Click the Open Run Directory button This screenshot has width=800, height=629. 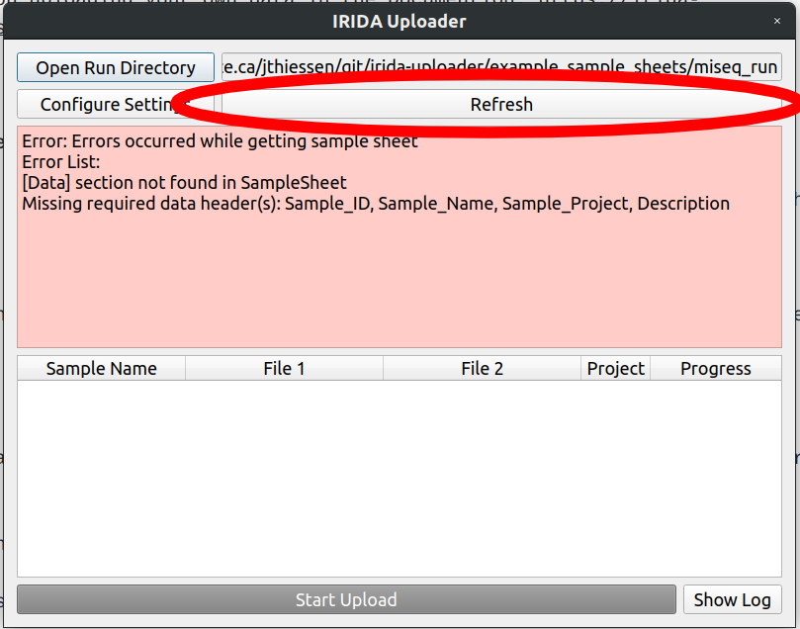(x=116, y=67)
